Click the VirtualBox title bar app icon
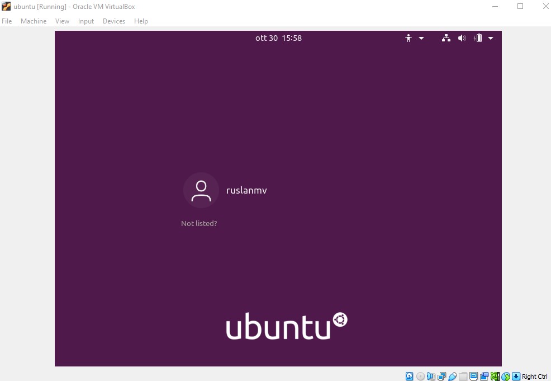 [6, 6]
